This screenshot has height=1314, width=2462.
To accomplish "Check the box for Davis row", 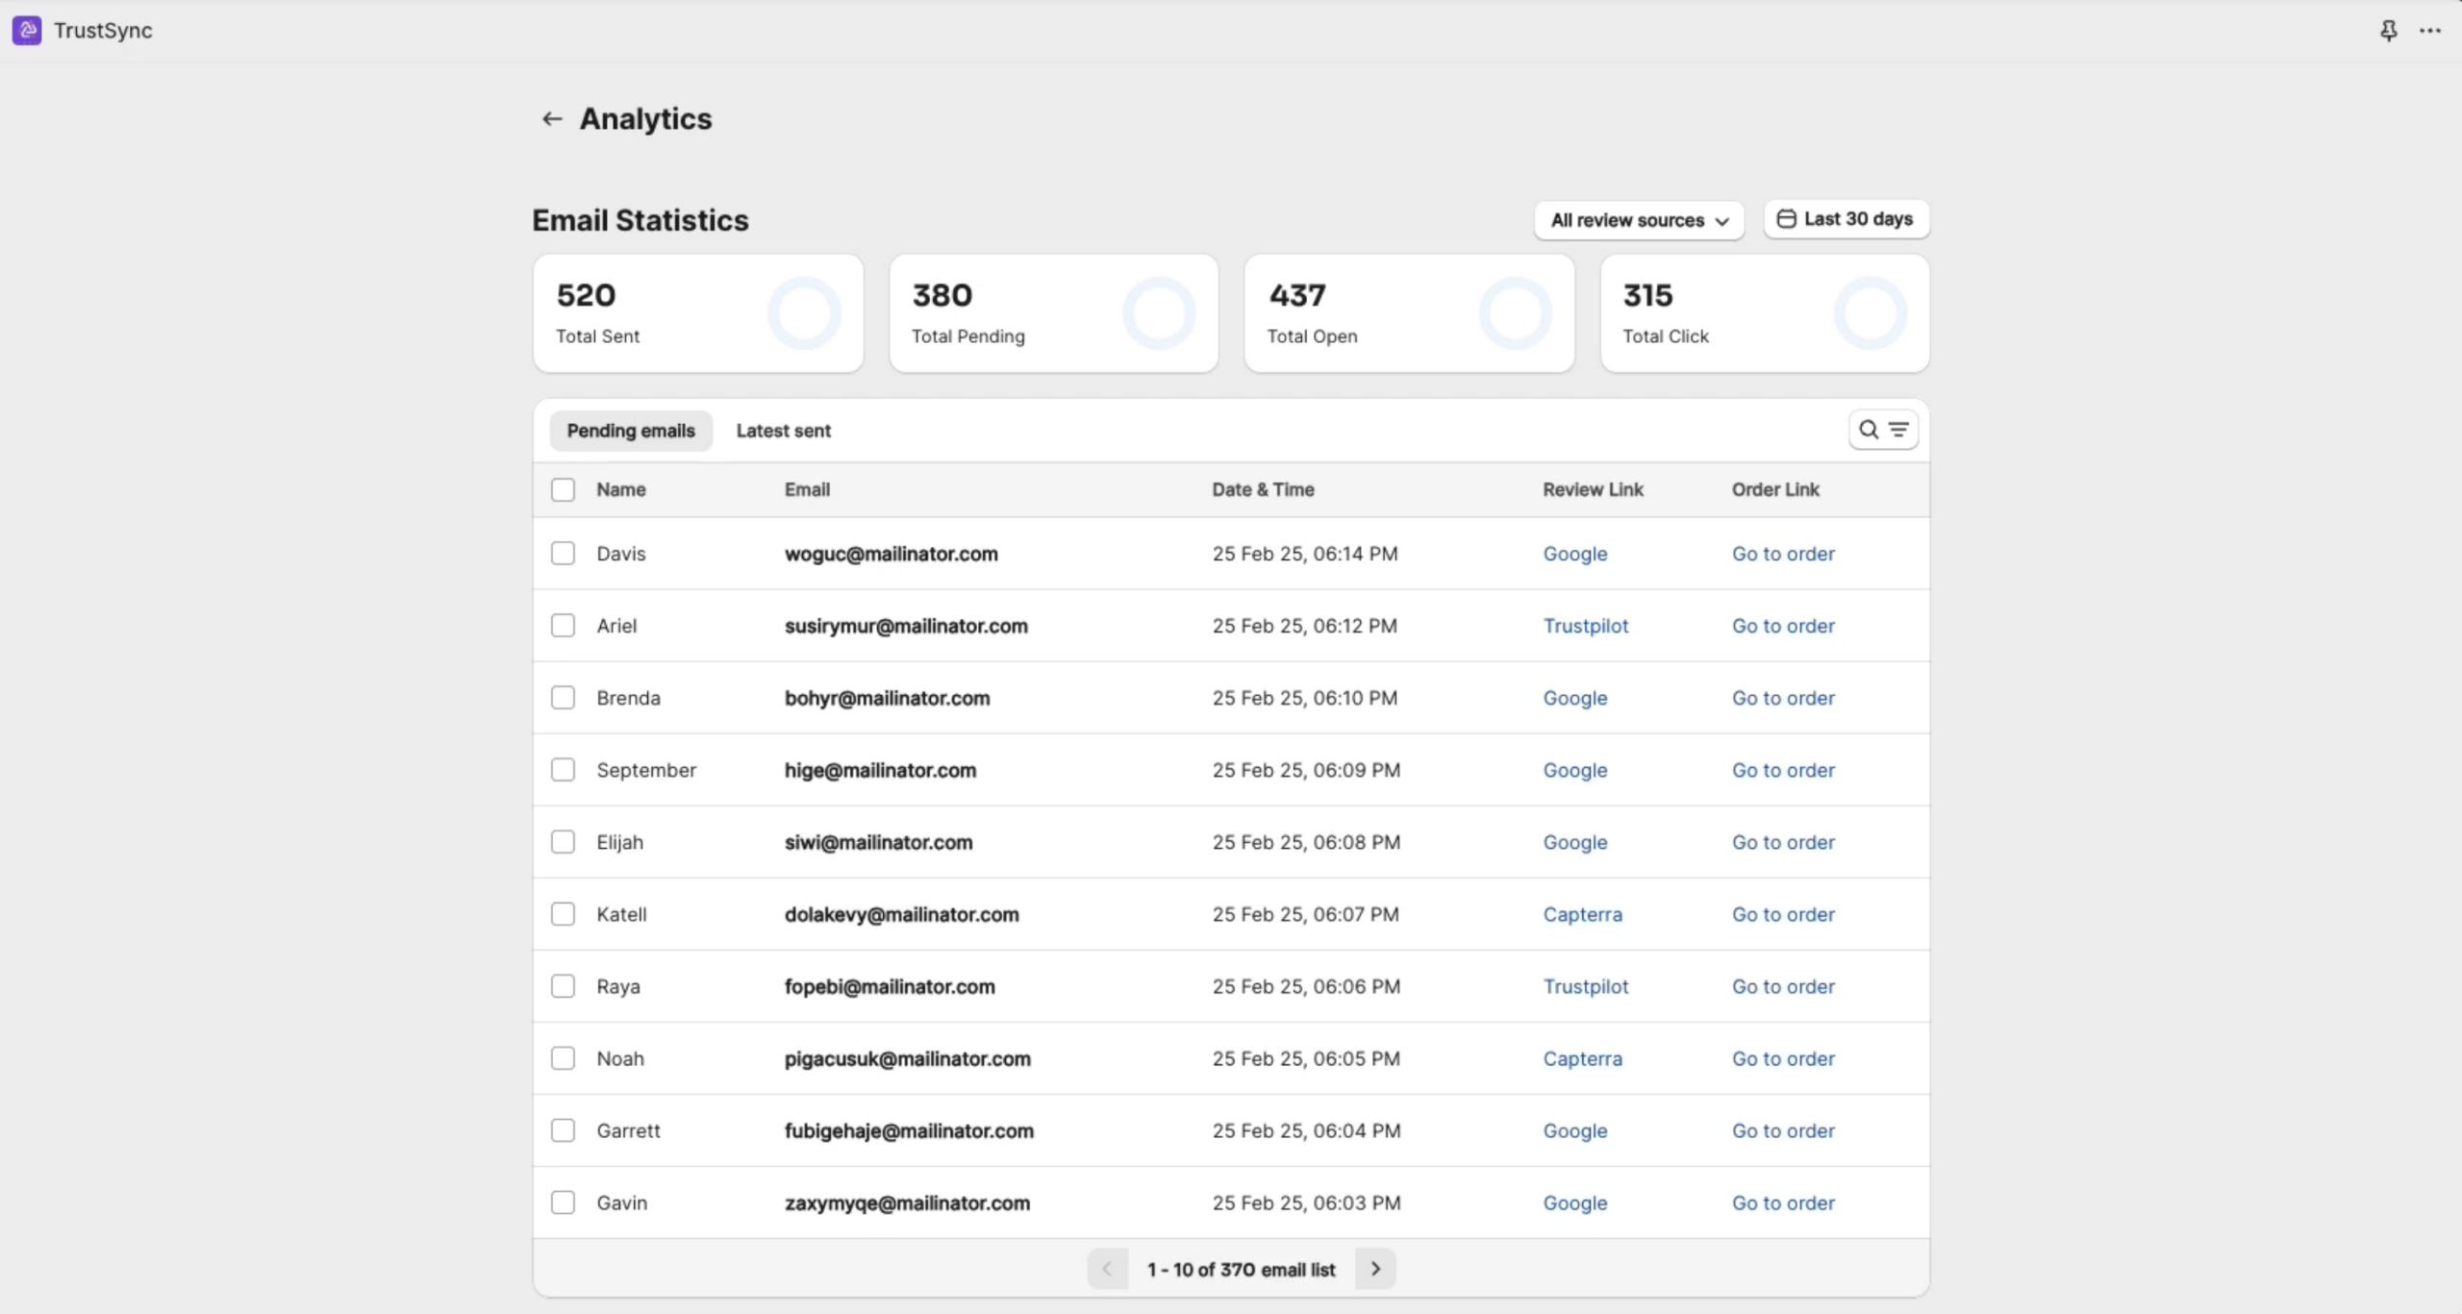I will tap(563, 553).
